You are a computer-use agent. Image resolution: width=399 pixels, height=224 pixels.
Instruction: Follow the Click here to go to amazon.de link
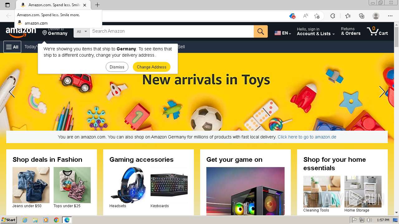tap(307, 137)
